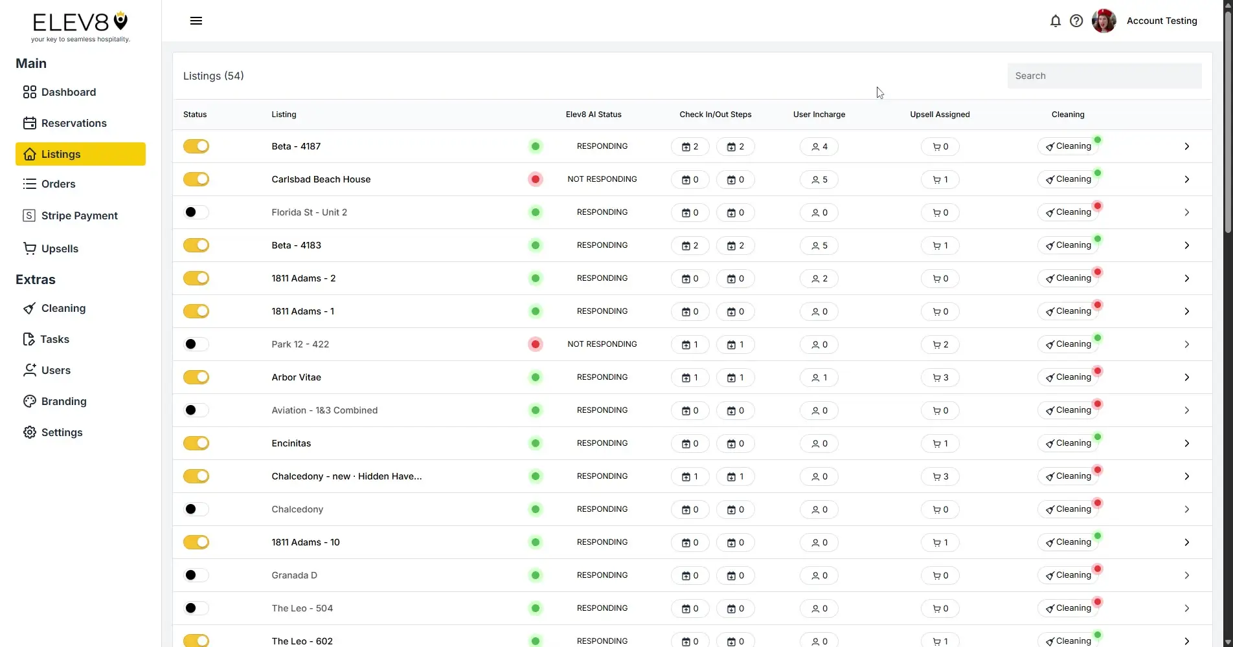The width and height of the screenshot is (1233, 647).
Task: Click the upsell cart icon on Carlsbad Beach House row
Action: pos(939,179)
